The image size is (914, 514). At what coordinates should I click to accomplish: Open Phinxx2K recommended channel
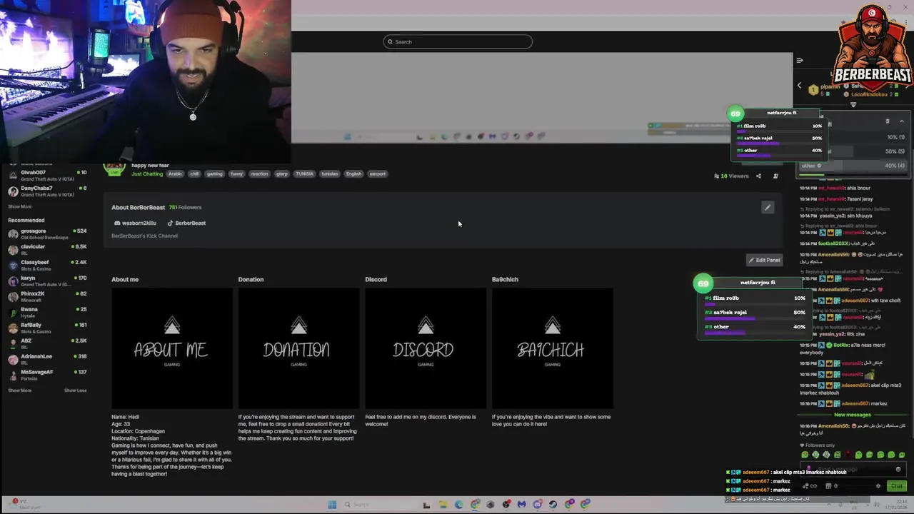point(47,297)
